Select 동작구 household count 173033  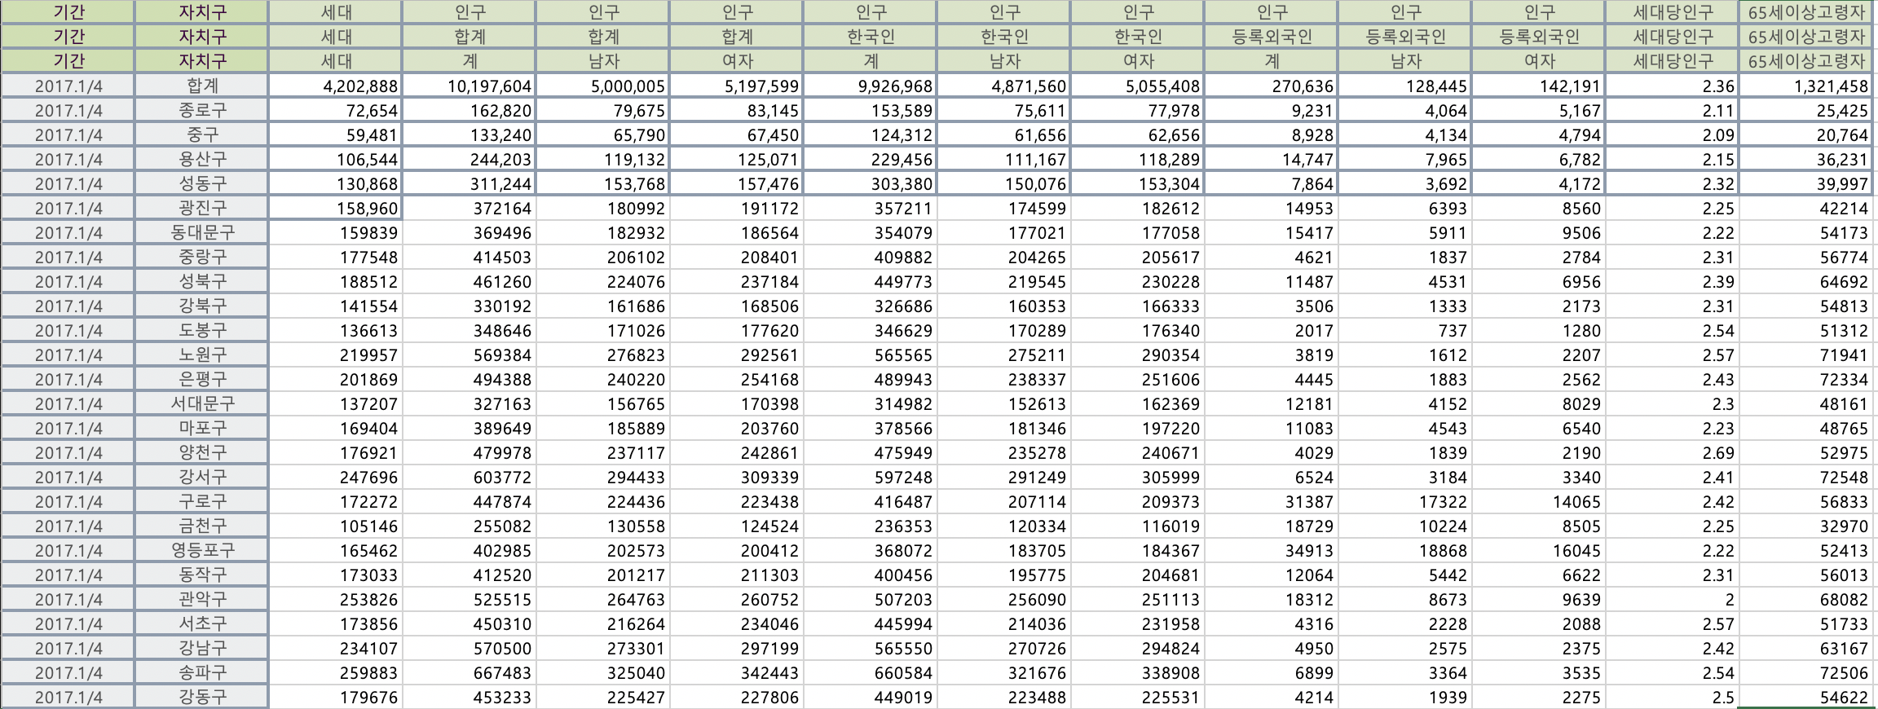click(335, 575)
